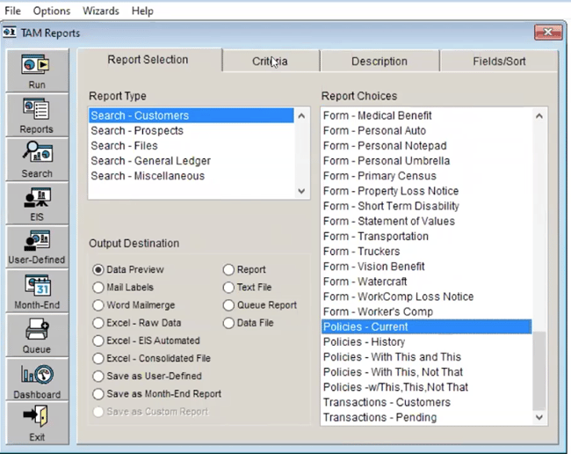
Task: Select Search - Prospects report type
Action: pos(192,130)
